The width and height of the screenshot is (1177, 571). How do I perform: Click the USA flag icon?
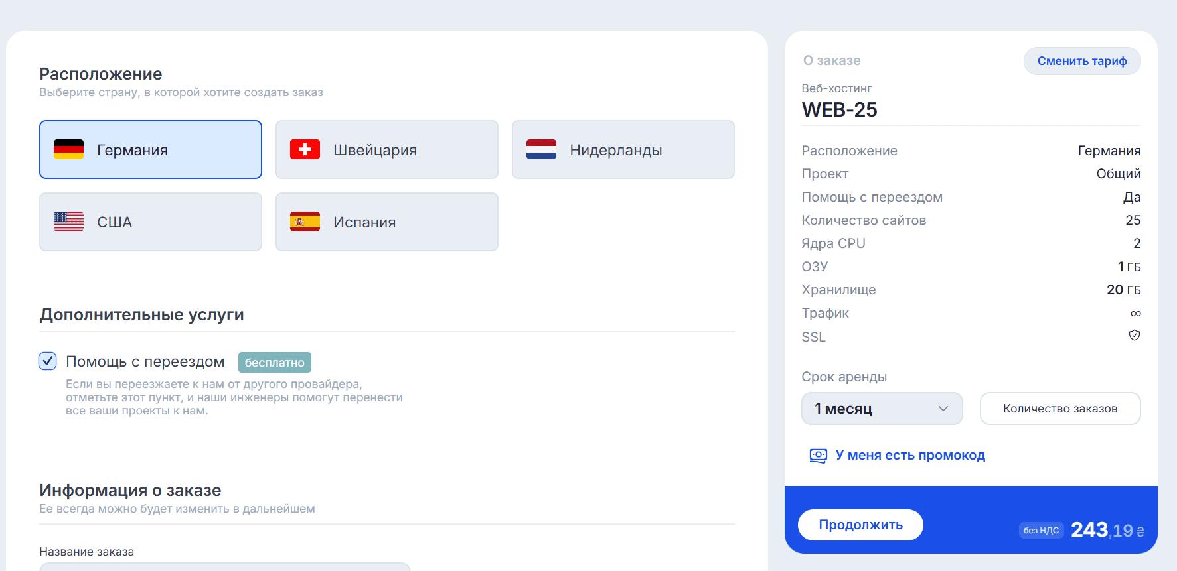(x=68, y=222)
